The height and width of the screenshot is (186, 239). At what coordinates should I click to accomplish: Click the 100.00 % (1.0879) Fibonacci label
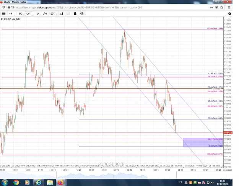tap(215, 154)
